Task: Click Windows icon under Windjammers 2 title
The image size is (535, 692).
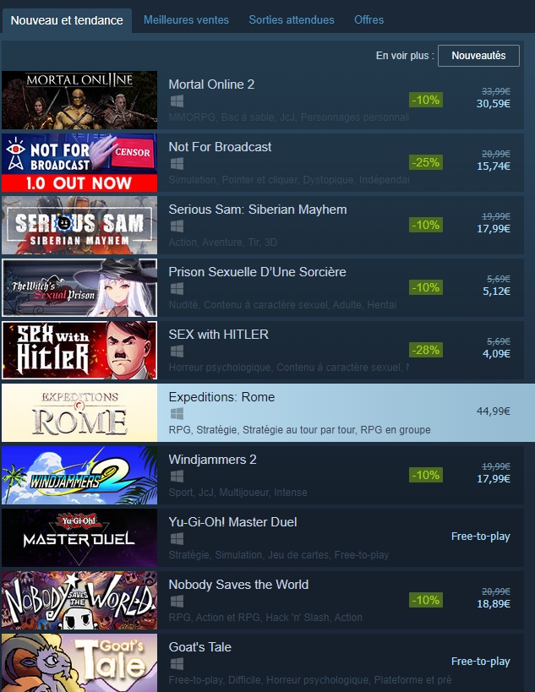Action: point(177,477)
